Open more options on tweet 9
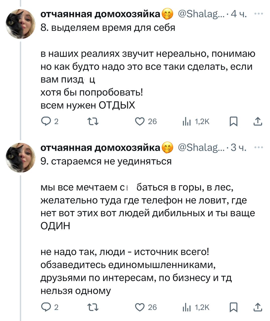 coord(258,148)
